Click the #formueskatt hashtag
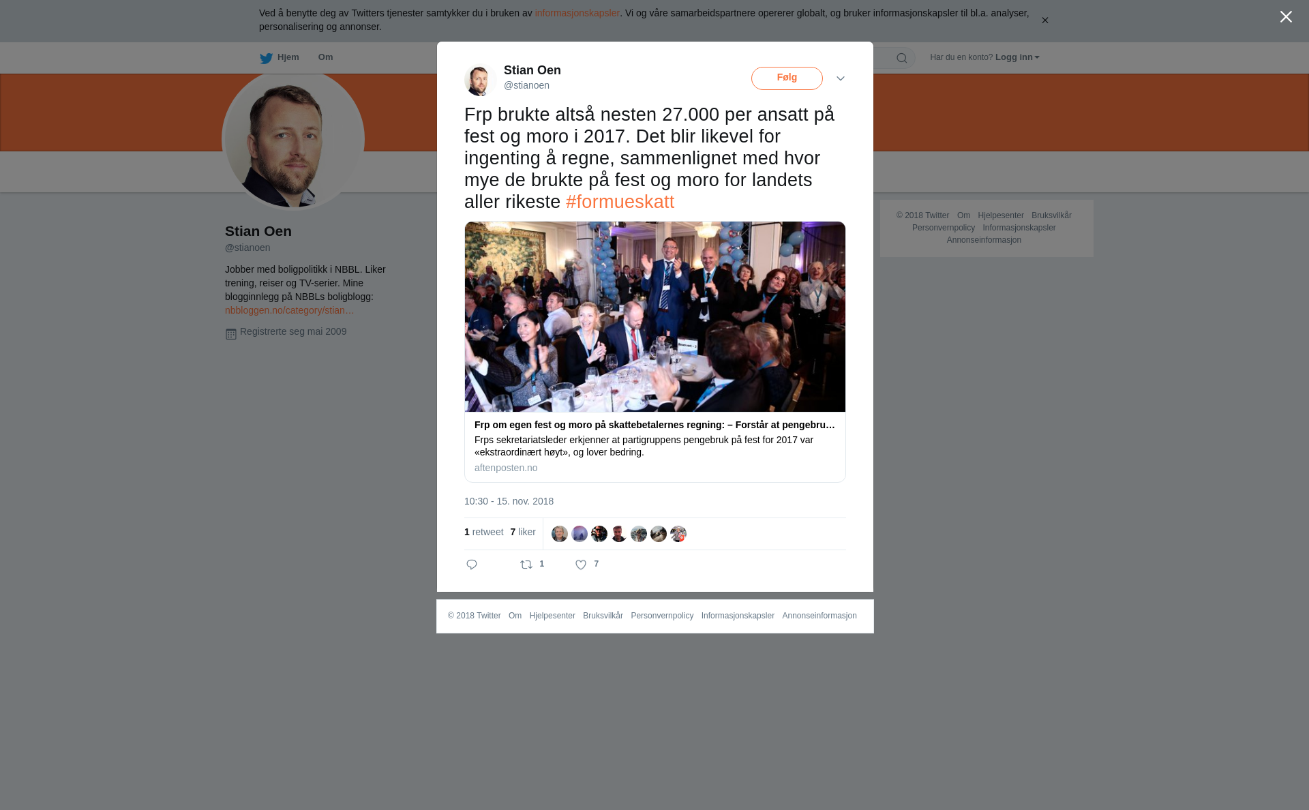 [x=620, y=202]
